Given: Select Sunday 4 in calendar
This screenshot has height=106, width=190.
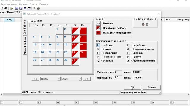Looking at the screenshot, I should 83,31.
